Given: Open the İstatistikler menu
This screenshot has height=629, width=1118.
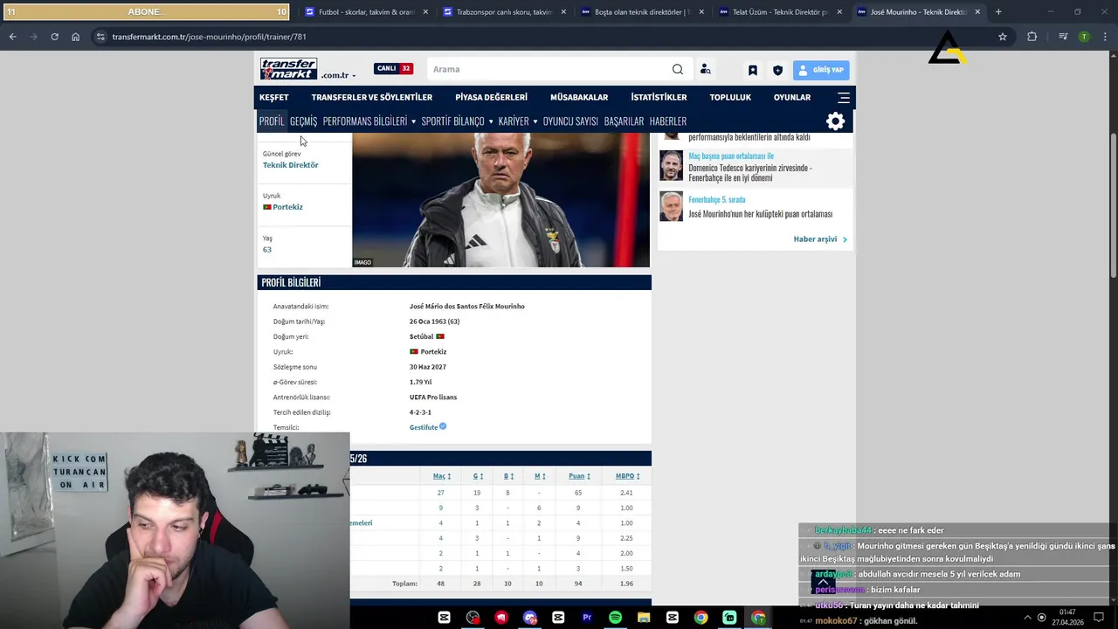Looking at the screenshot, I should pos(659,97).
